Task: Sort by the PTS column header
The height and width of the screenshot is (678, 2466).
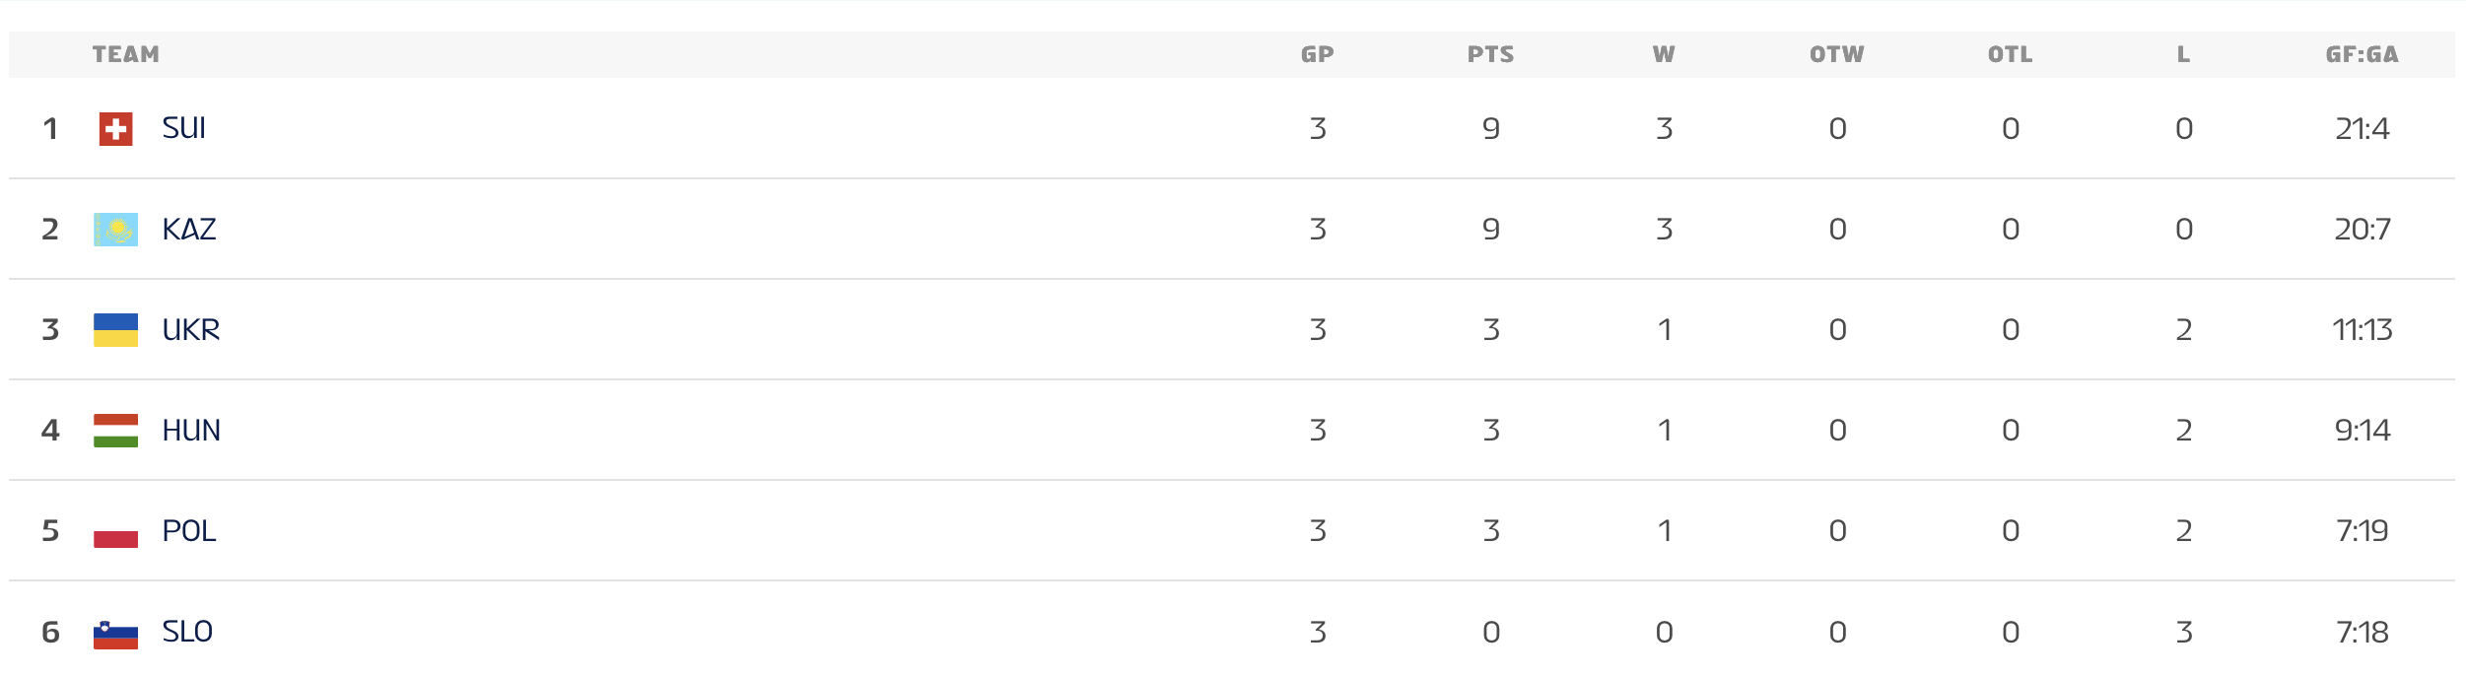Action: (x=1490, y=55)
